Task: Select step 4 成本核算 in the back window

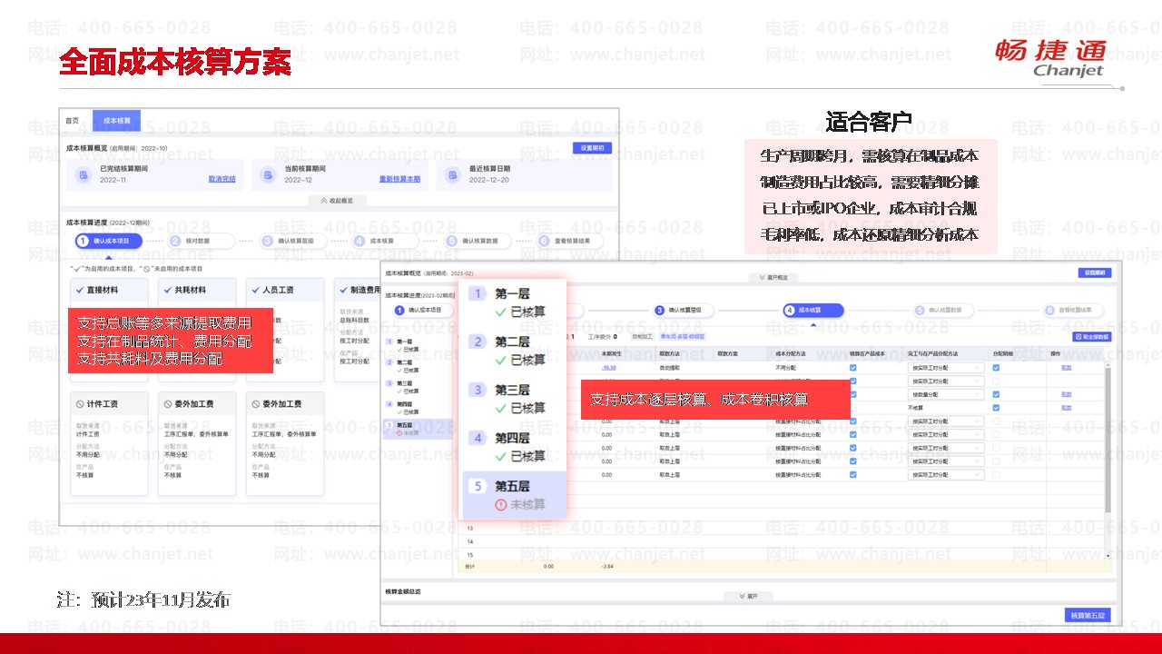Action: [x=386, y=241]
